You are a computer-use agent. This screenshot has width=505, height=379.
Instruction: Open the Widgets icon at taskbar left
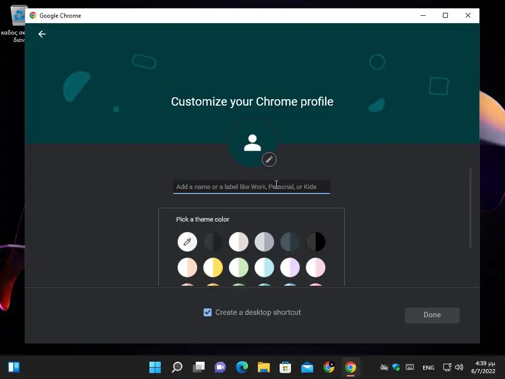click(x=14, y=367)
